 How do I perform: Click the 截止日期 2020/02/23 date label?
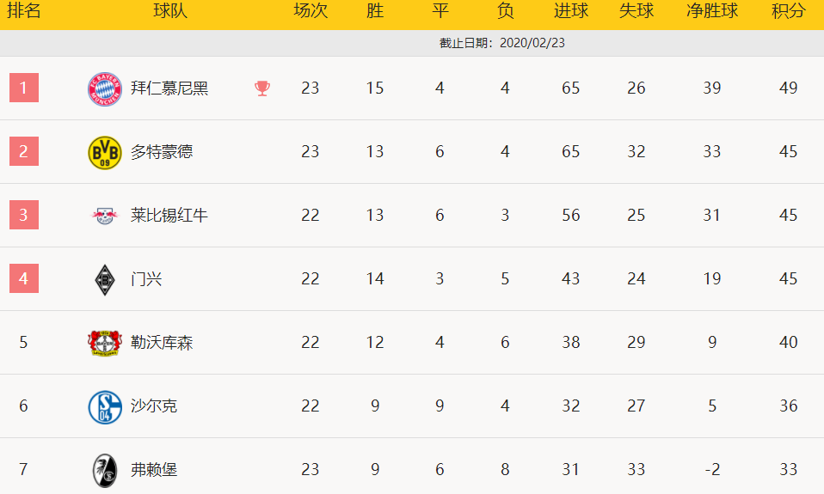501,43
